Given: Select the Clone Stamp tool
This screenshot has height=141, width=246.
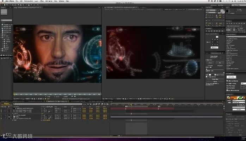Looking at the screenshot, I should [x=29, y=5].
